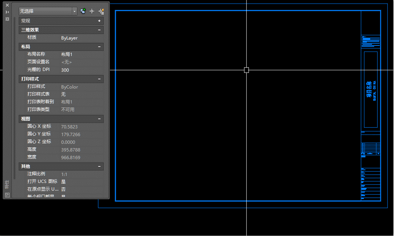The image size is (394, 236).
Task: Click the 打印表类型 property label
Action: coord(38,109)
